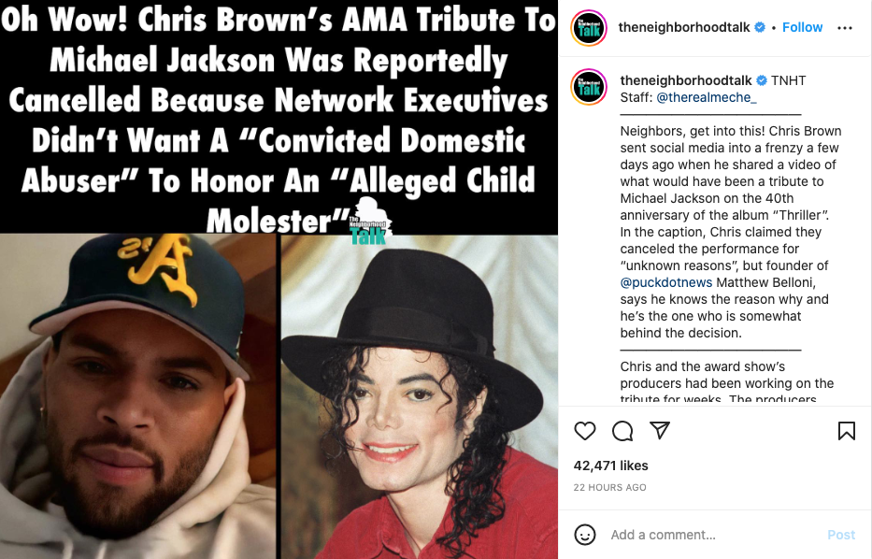This screenshot has height=559, width=872.
Task: Open three-dot more options menu
Action: click(844, 28)
